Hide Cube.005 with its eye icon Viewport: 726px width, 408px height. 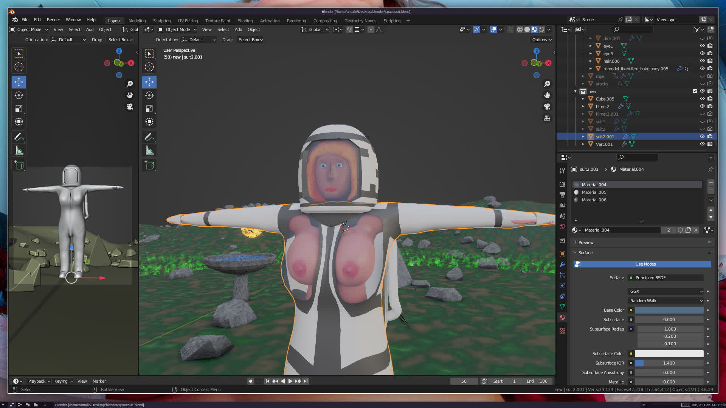(702, 99)
